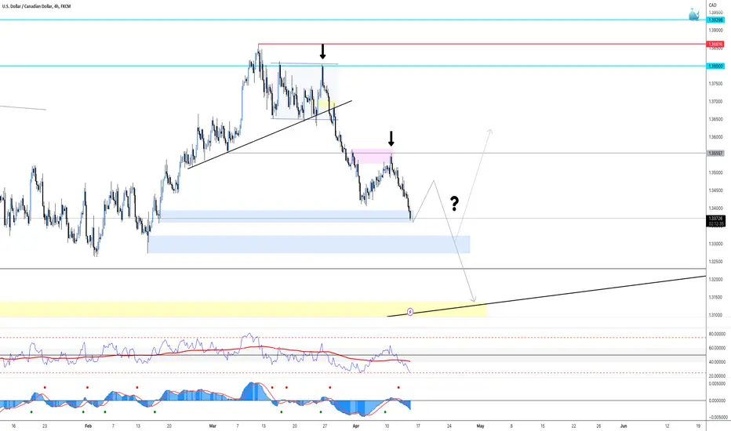
Task: Click the 1.32500 price scale value
Action: (715, 262)
